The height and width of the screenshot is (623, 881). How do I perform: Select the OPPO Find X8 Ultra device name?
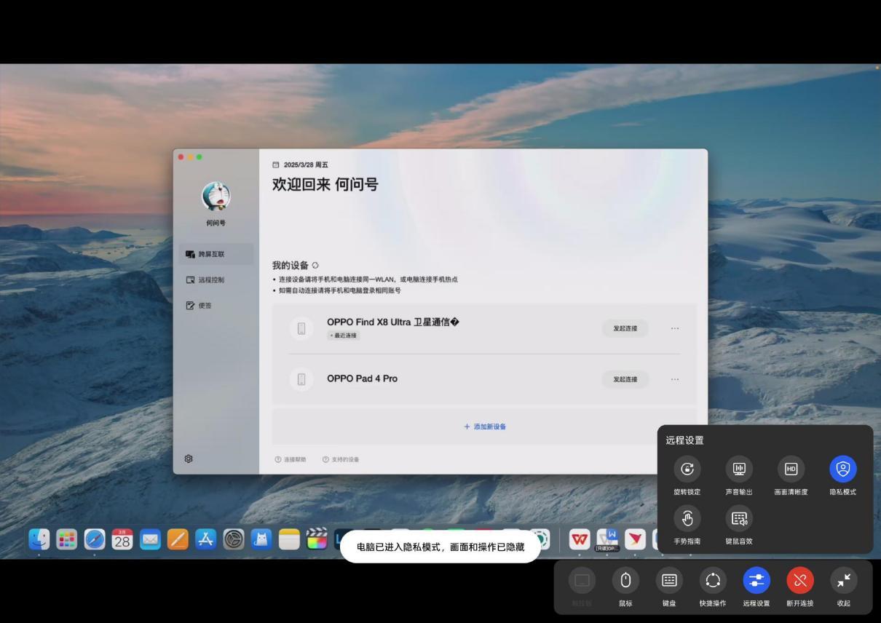pos(393,322)
